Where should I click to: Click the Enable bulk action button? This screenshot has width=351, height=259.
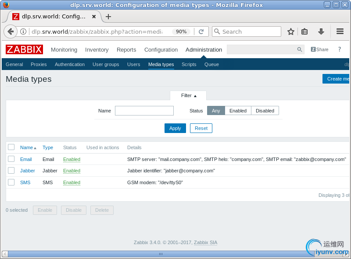(45, 210)
